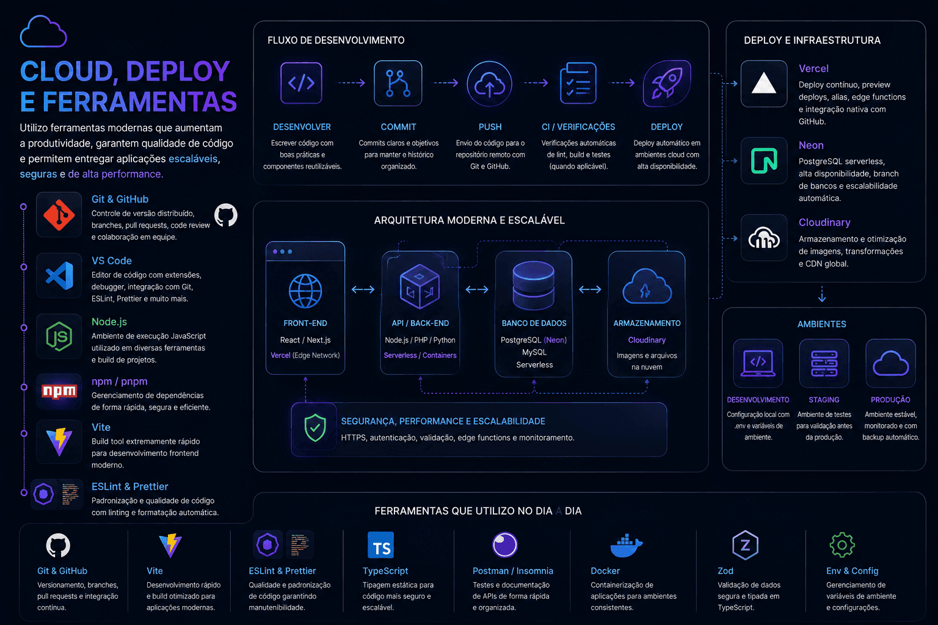Viewport: 938px width, 625px height.
Task: Click the Deploy rocket icon
Action: tap(667, 83)
